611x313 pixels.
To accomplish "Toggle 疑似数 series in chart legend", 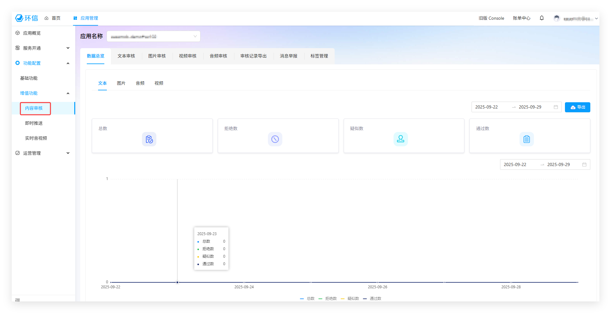I will coord(350,299).
